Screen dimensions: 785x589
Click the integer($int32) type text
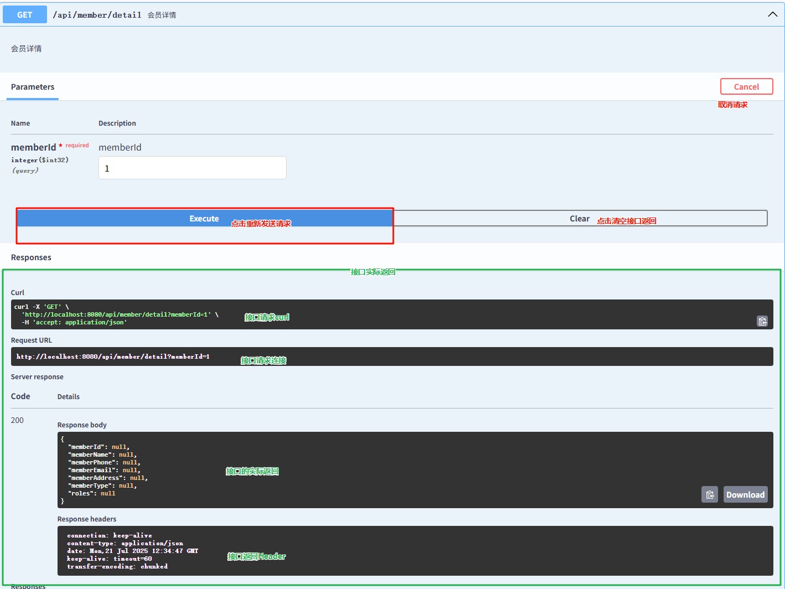tap(40, 160)
